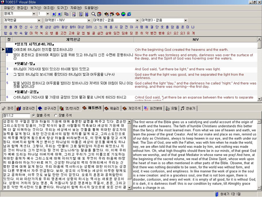Select verse number 3 in the table

click(7, 69)
